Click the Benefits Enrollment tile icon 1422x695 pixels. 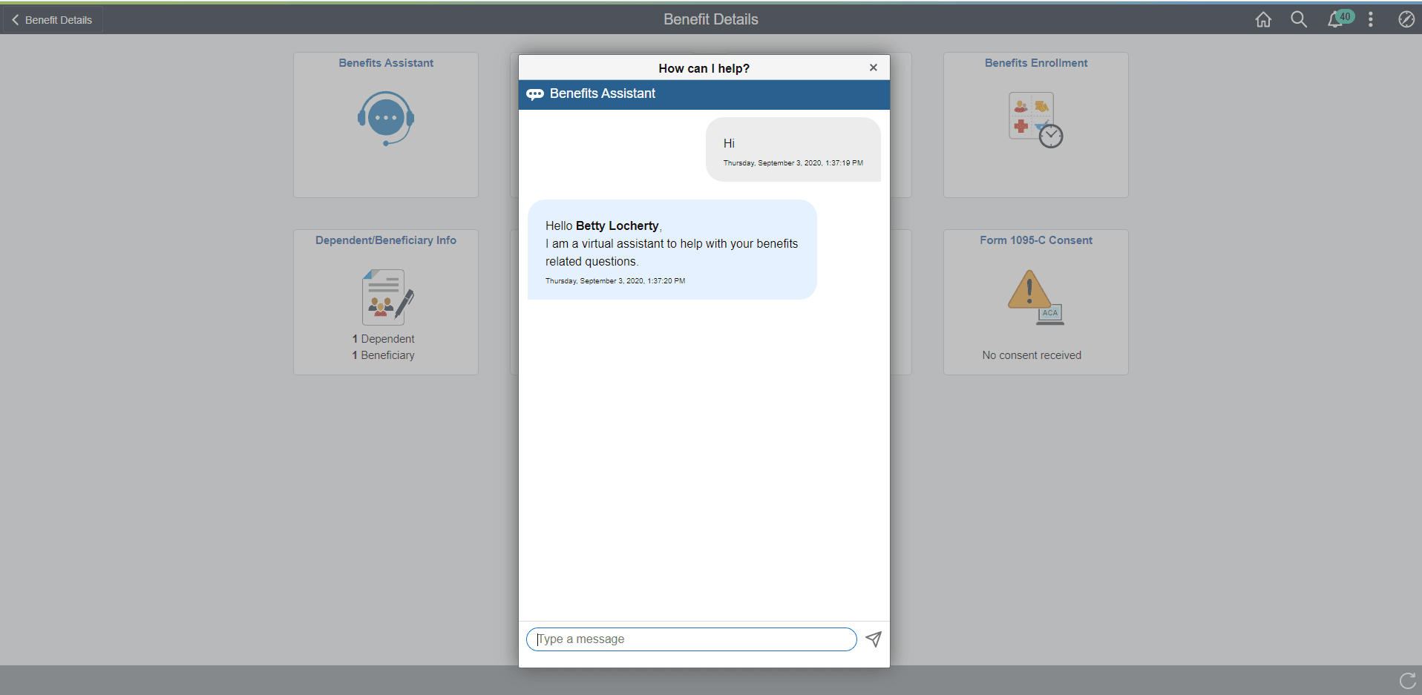(1034, 119)
